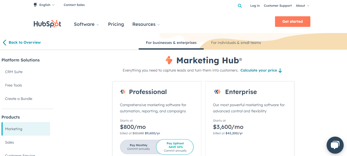The image size is (347, 156).
Task: Select Free Tools in sidebar
Action: (x=13, y=85)
